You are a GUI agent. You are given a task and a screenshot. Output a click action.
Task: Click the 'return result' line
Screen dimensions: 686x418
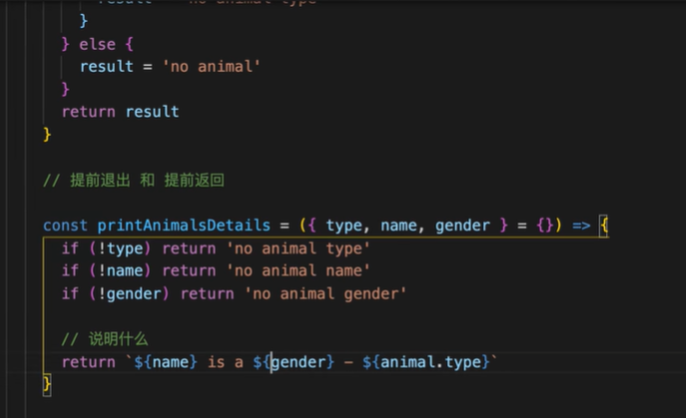(120, 112)
